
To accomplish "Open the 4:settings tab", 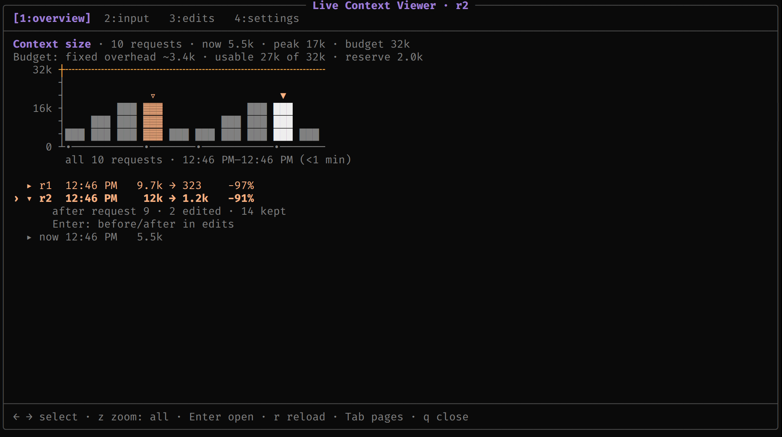I will [267, 18].
